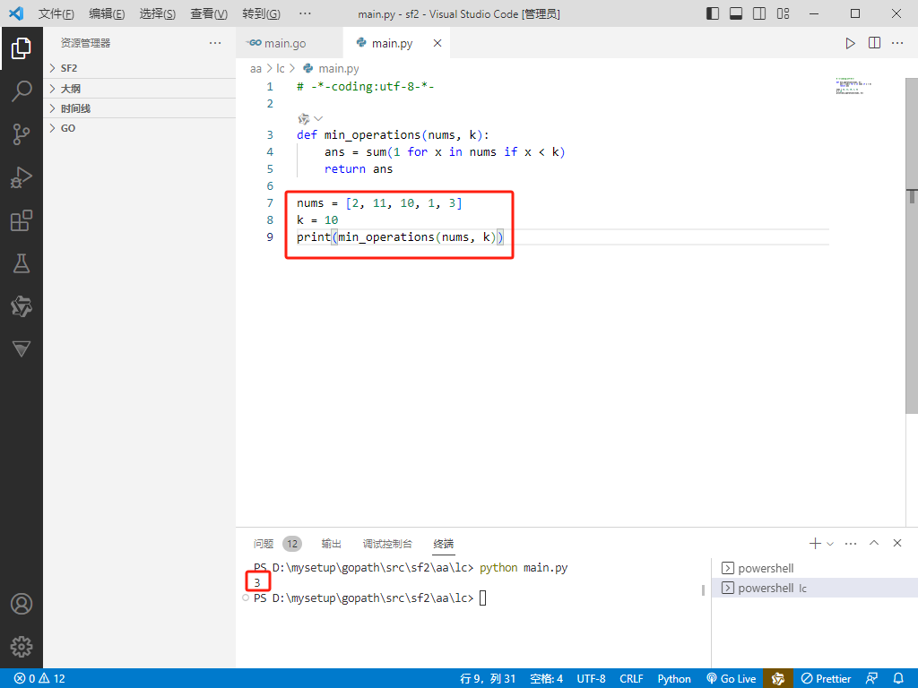
Task: Open Explorer views and more actions ellipsis
Action: (215, 43)
